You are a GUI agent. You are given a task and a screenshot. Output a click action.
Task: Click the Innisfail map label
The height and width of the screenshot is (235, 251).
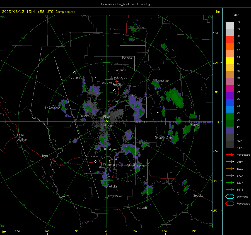coord(112,101)
